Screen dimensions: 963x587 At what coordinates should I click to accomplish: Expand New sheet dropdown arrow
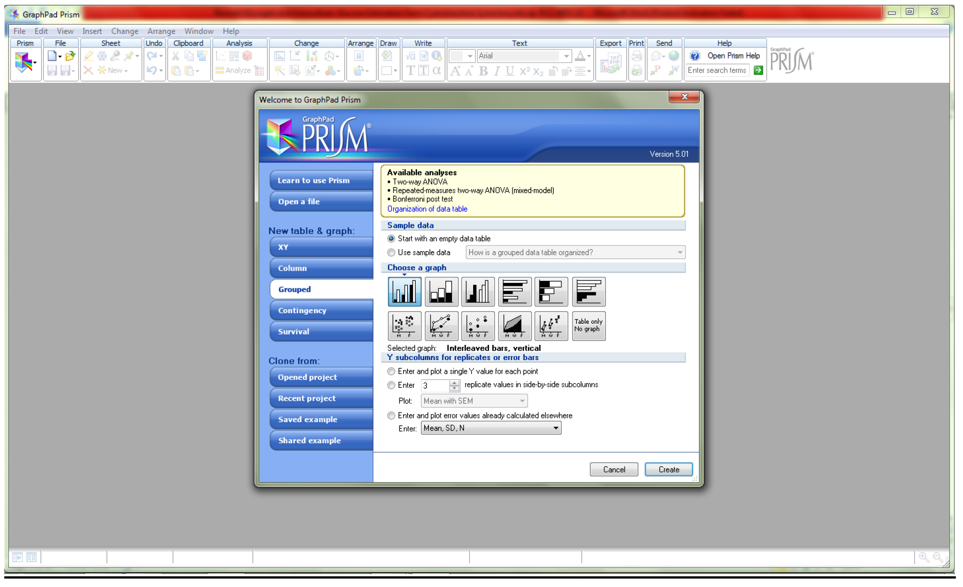coord(126,71)
